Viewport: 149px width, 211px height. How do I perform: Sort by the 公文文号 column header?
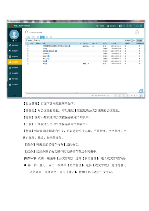point(85,43)
